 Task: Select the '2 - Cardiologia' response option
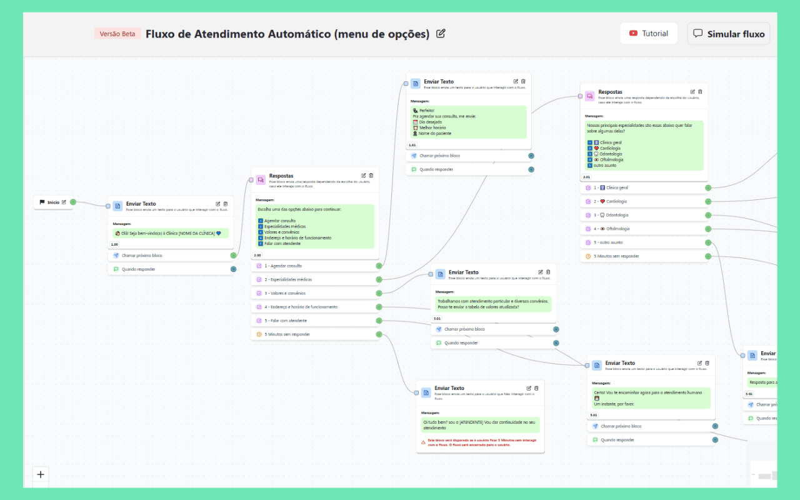[x=644, y=201]
